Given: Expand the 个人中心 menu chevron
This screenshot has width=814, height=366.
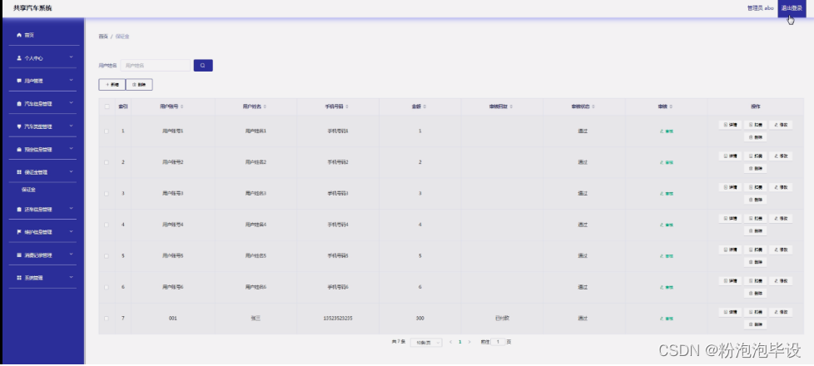Looking at the screenshot, I should coord(71,57).
